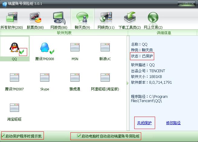Viewport: 198px width, 142px height.
Task: Click the 详细信息 panel header
Action: click(x=164, y=33)
